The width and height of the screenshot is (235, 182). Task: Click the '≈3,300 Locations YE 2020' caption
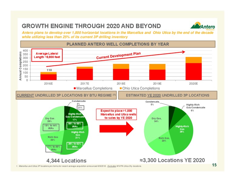172,160
